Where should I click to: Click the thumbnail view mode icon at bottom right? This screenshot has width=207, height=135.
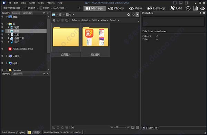133,127
